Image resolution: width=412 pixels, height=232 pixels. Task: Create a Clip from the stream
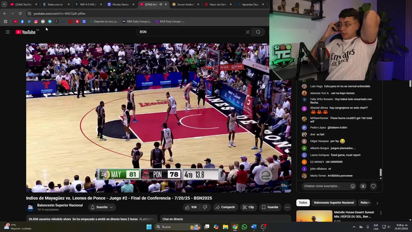(x=248, y=207)
